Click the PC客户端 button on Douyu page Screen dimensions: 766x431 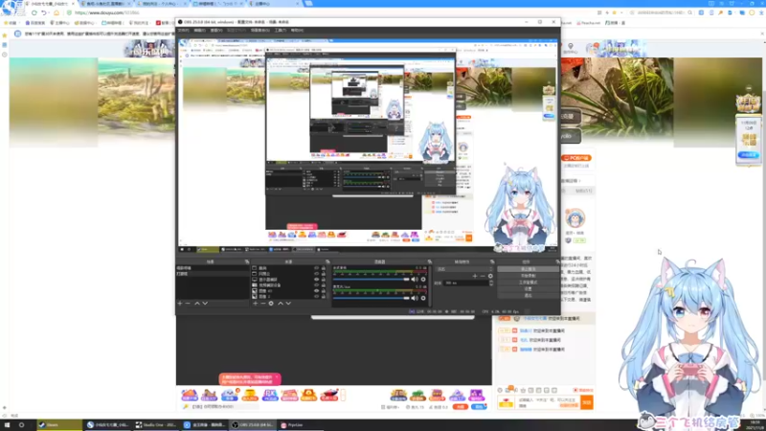point(576,158)
